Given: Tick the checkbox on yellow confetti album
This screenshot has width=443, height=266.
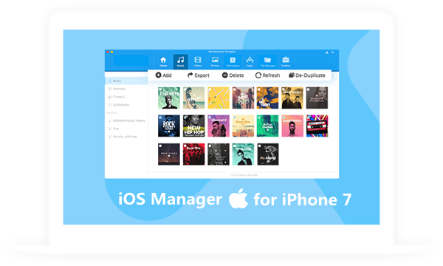Looking at the screenshot, I should pyautogui.click(x=210, y=89).
